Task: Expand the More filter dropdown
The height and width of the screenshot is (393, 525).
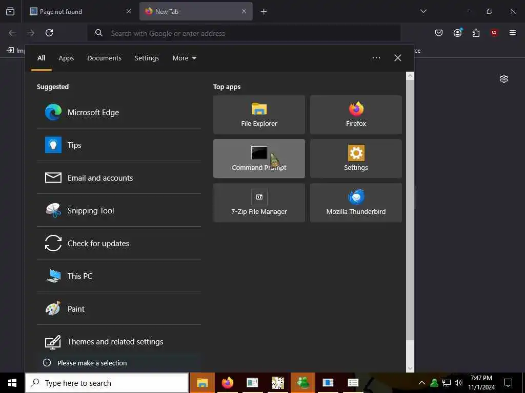Action: (184, 58)
